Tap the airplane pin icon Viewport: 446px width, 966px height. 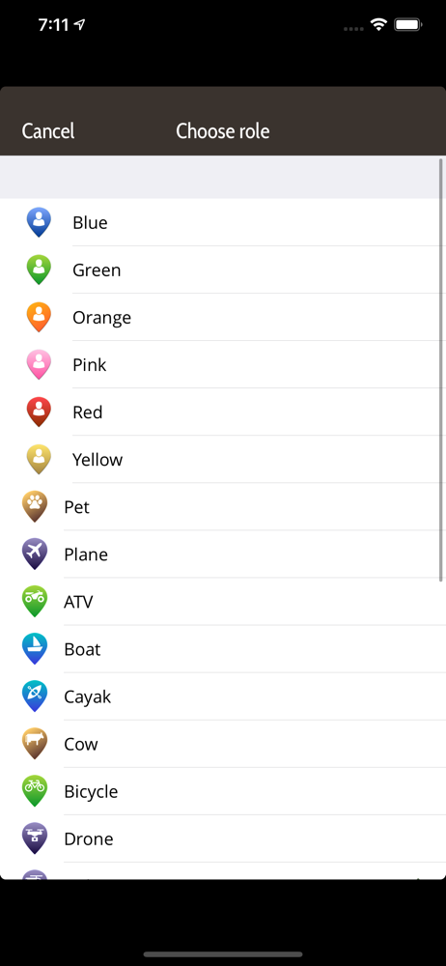tap(35, 554)
